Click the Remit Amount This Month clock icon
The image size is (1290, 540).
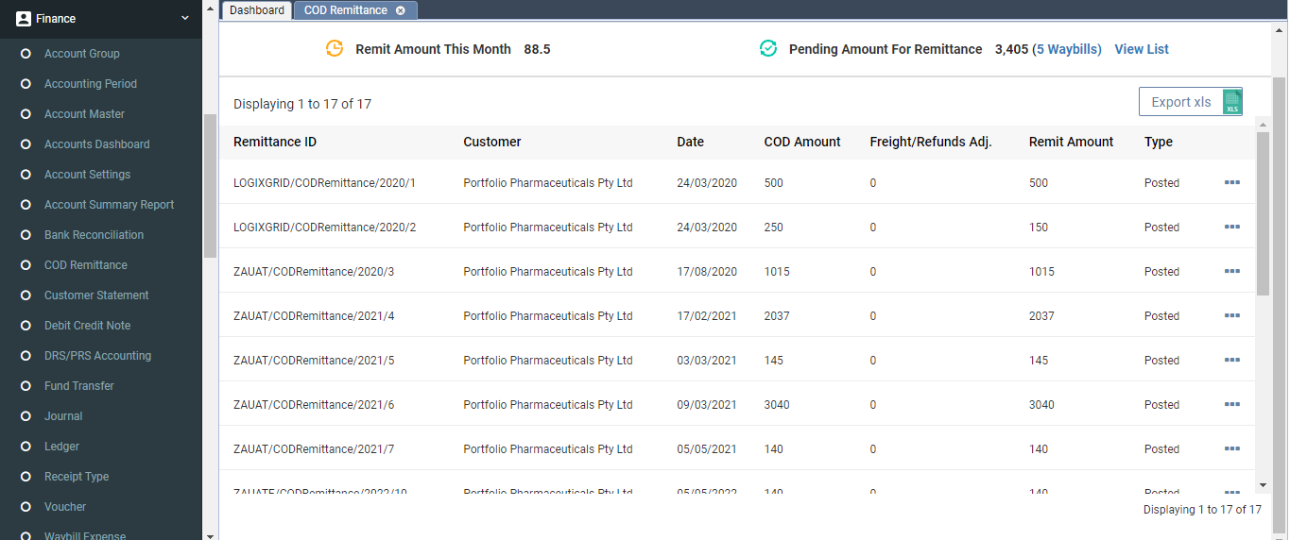tap(335, 49)
